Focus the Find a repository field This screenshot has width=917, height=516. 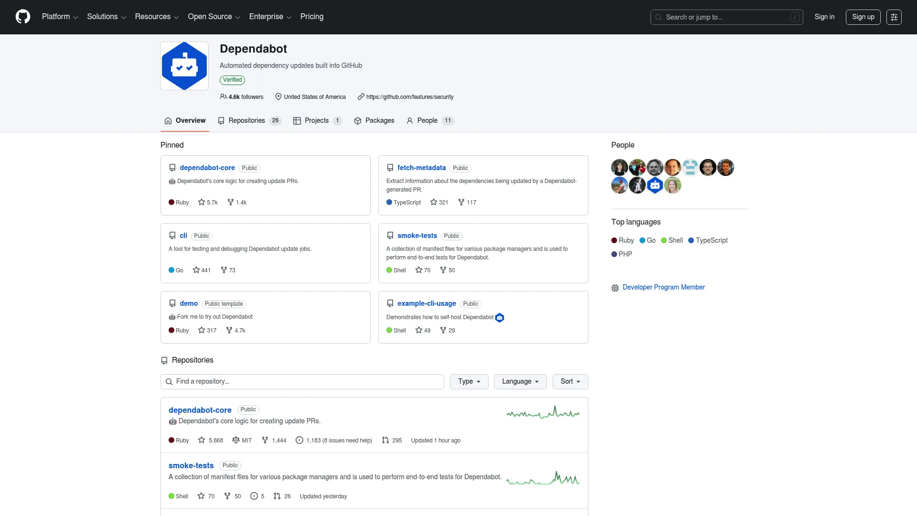[x=302, y=381]
